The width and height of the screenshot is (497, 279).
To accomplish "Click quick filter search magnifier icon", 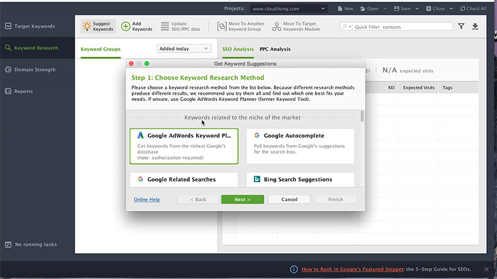I will coord(345,27).
